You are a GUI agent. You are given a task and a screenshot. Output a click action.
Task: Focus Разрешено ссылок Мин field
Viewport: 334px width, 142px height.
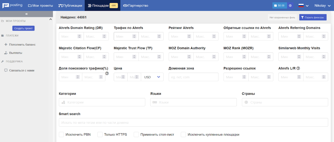click(236, 77)
